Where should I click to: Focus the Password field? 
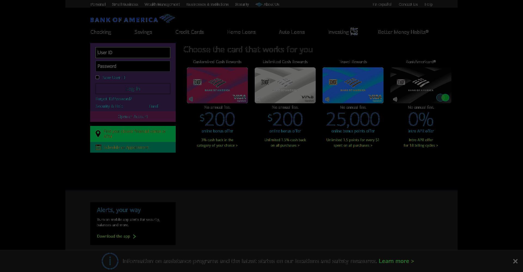(x=133, y=66)
